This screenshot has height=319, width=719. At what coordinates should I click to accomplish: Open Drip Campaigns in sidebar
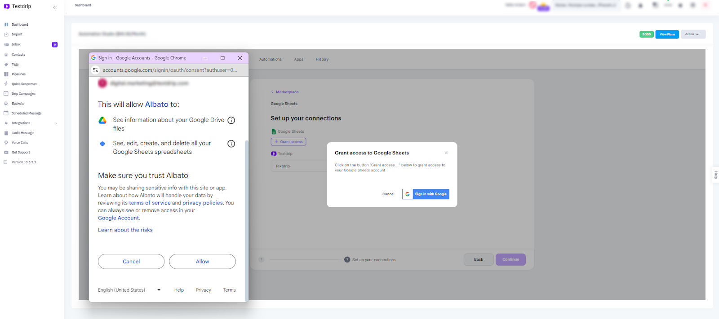pyautogui.click(x=23, y=94)
